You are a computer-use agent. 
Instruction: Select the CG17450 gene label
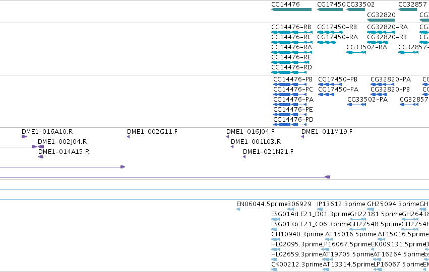tap(331, 5)
